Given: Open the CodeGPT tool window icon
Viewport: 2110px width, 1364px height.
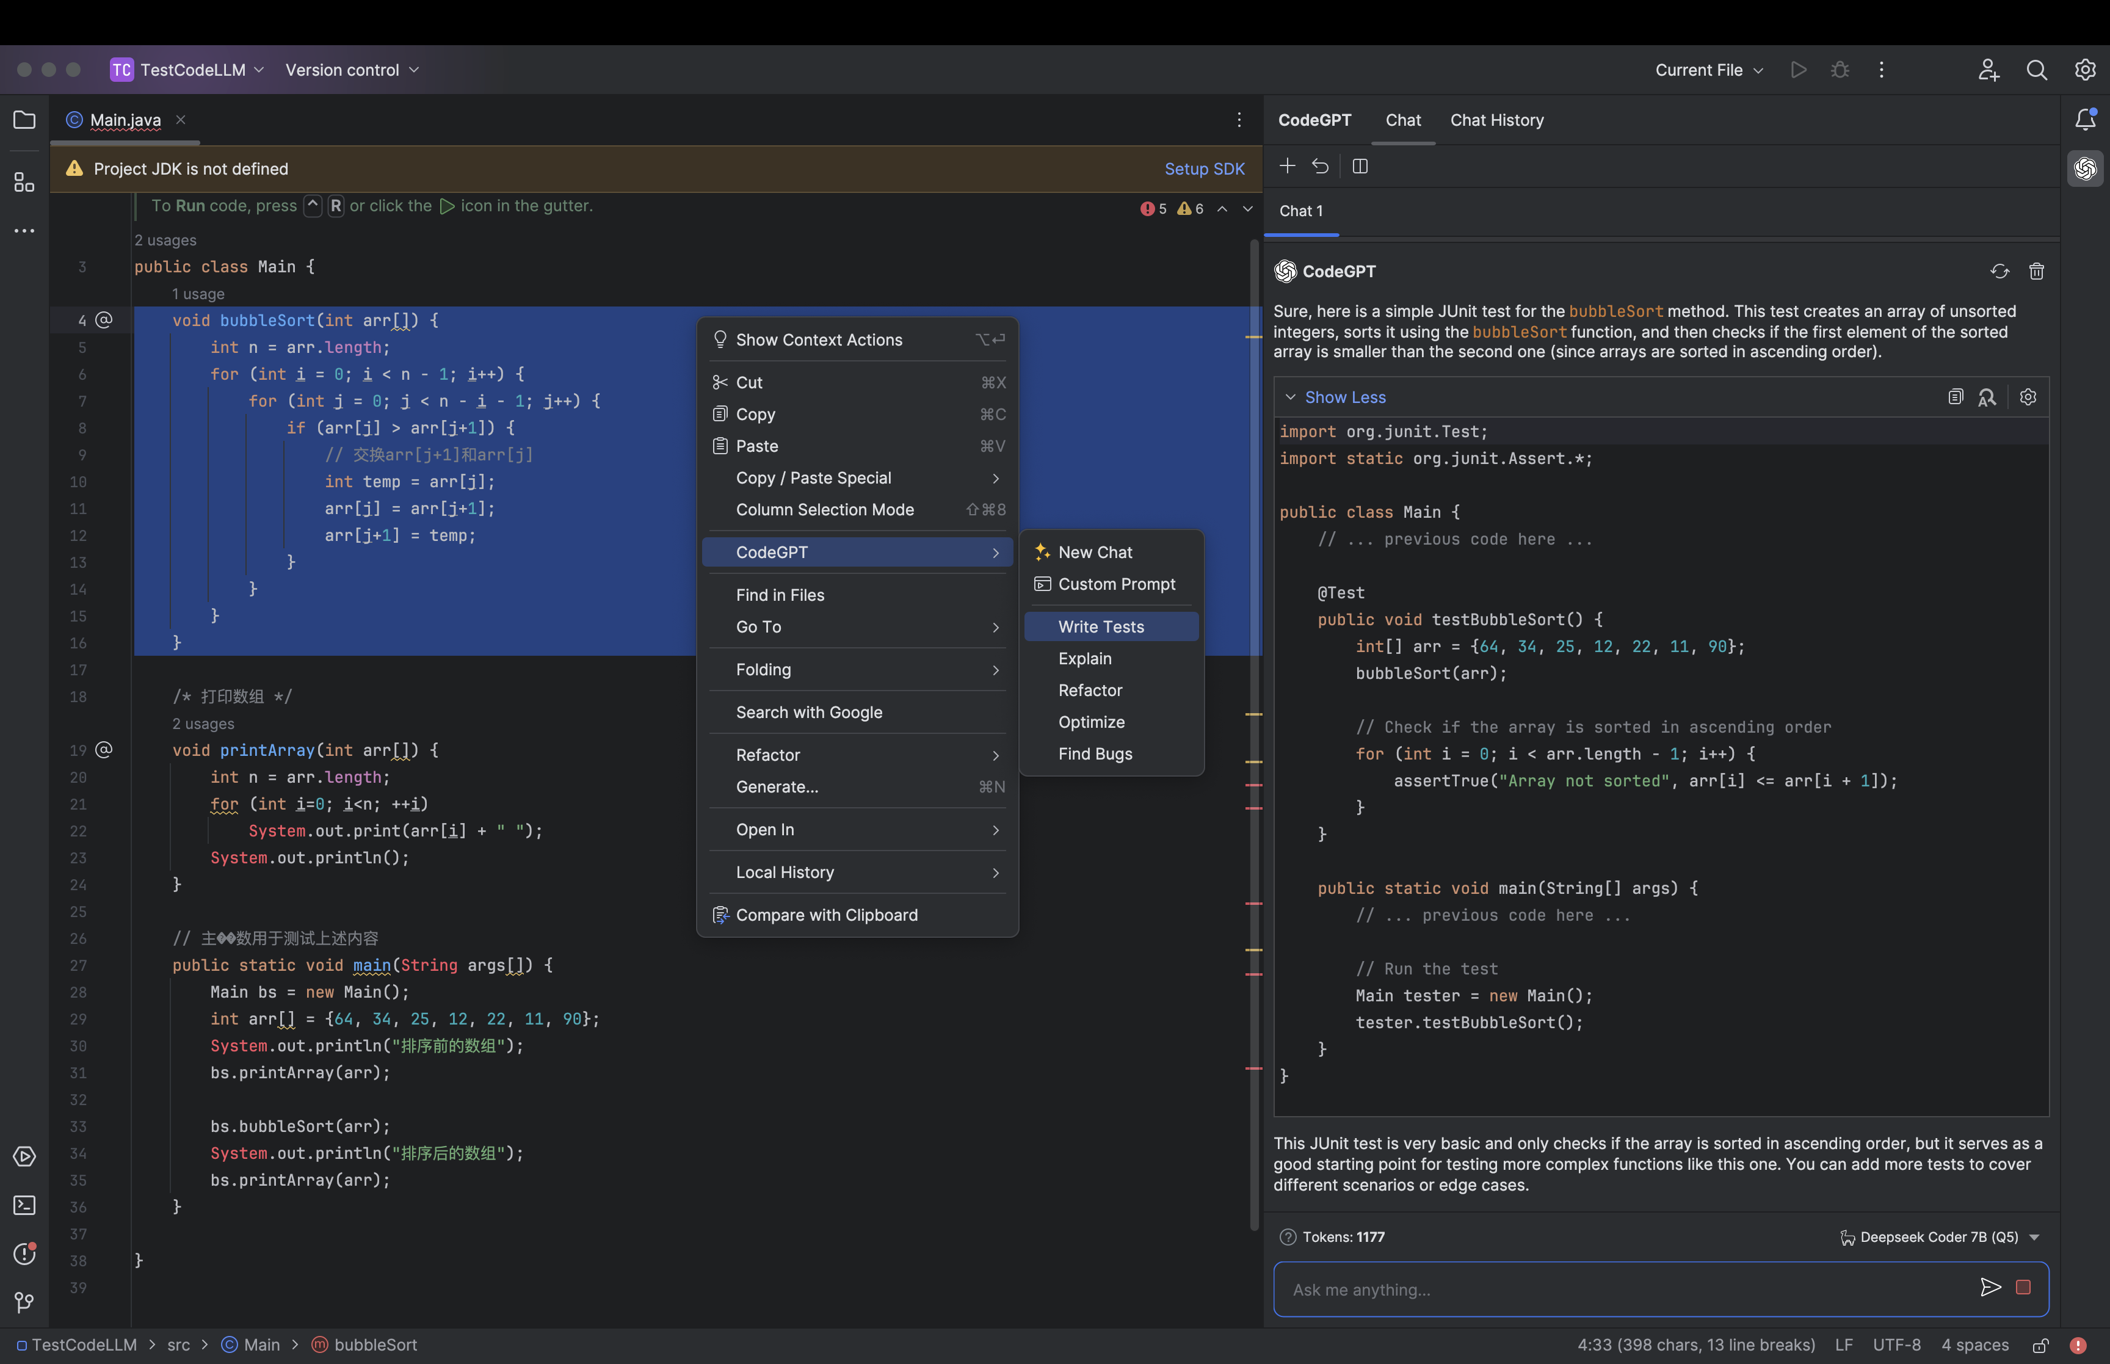Looking at the screenshot, I should (x=2084, y=169).
